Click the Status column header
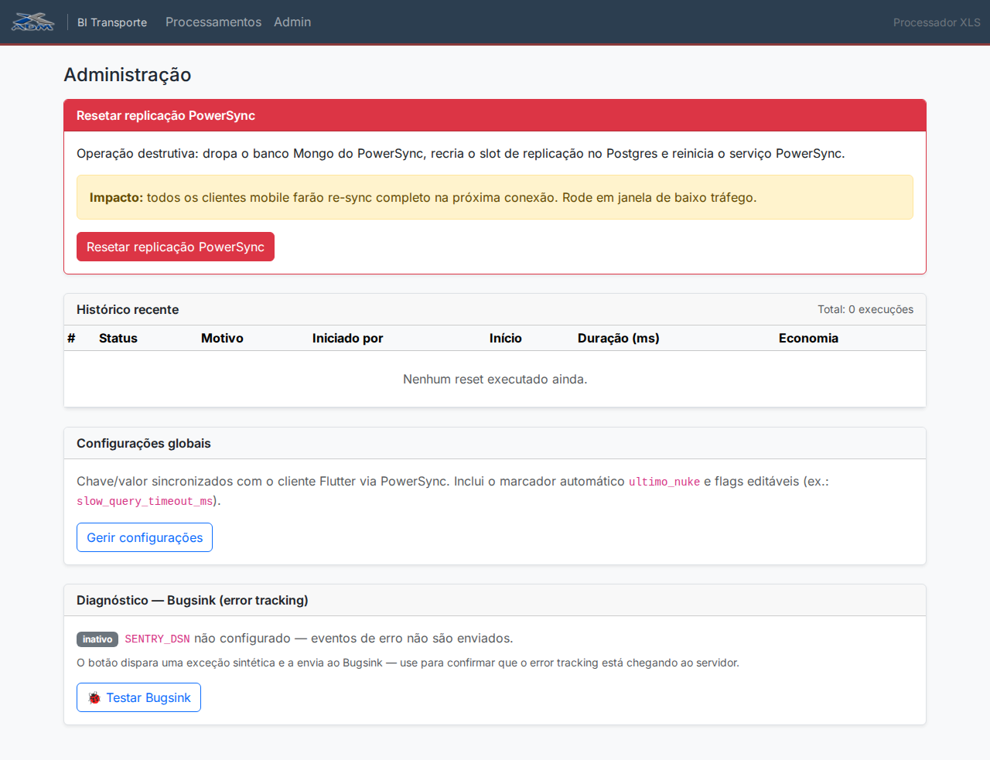This screenshot has width=990, height=760. [x=118, y=338]
